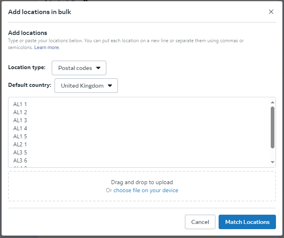Click choose file on your device link
284x238 pixels.
click(x=146, y=190)
